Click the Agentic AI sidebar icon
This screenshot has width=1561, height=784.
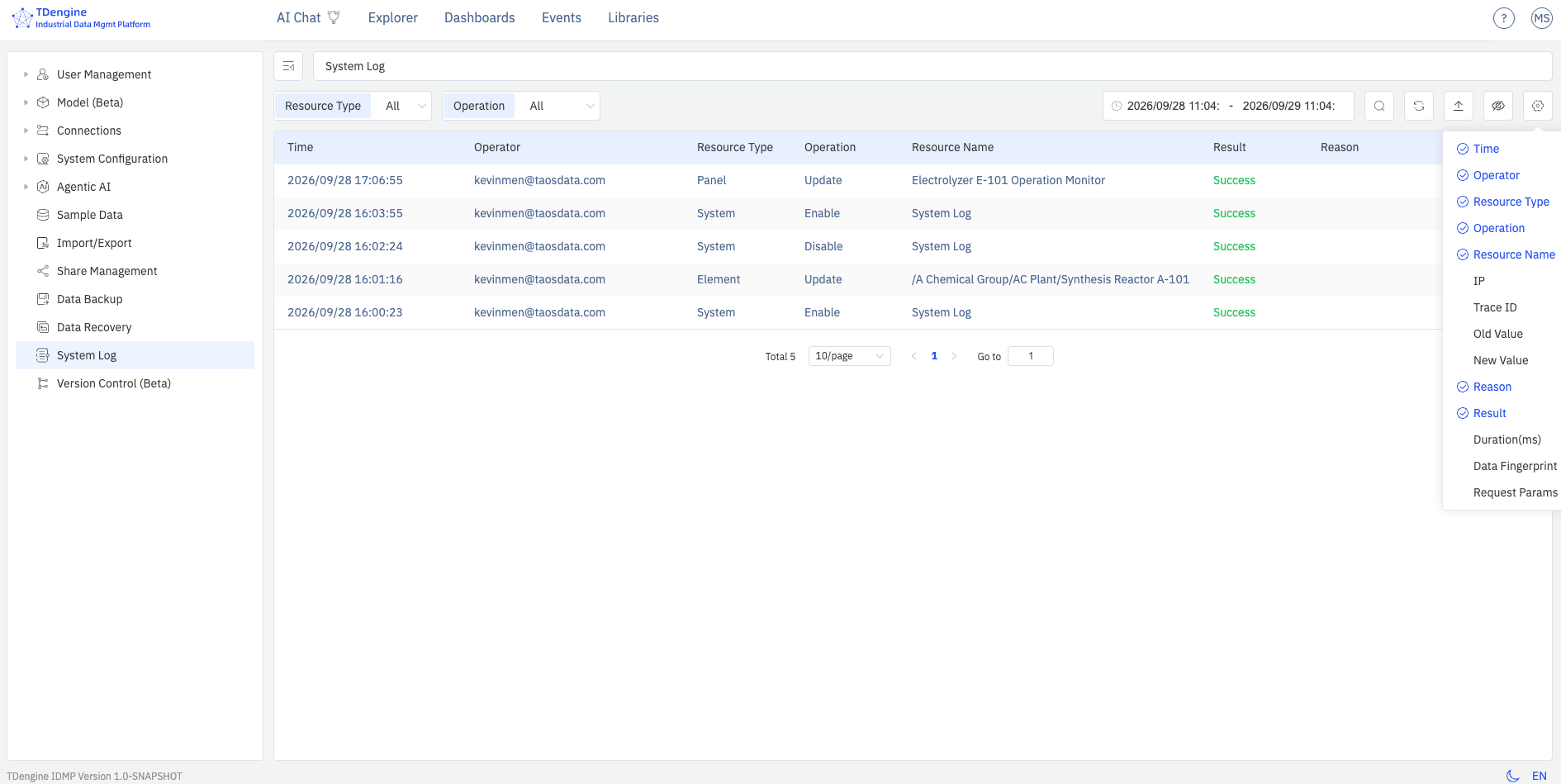[x=43, y=187]
